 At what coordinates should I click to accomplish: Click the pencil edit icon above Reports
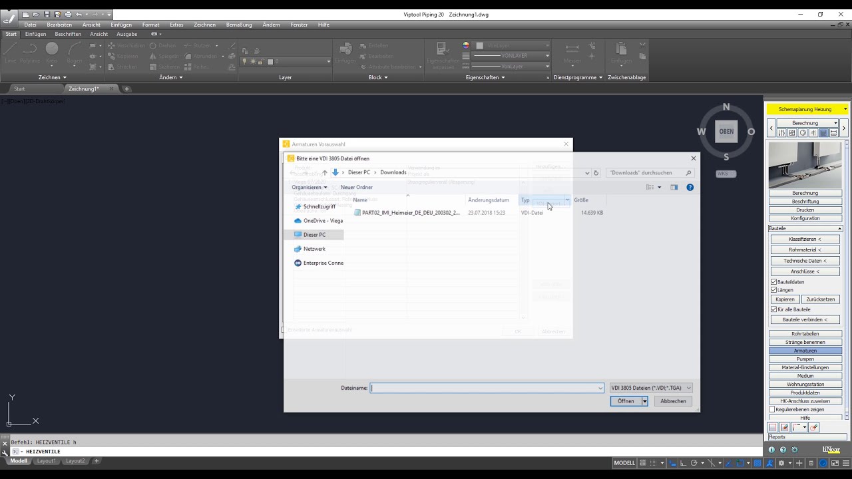785,427
